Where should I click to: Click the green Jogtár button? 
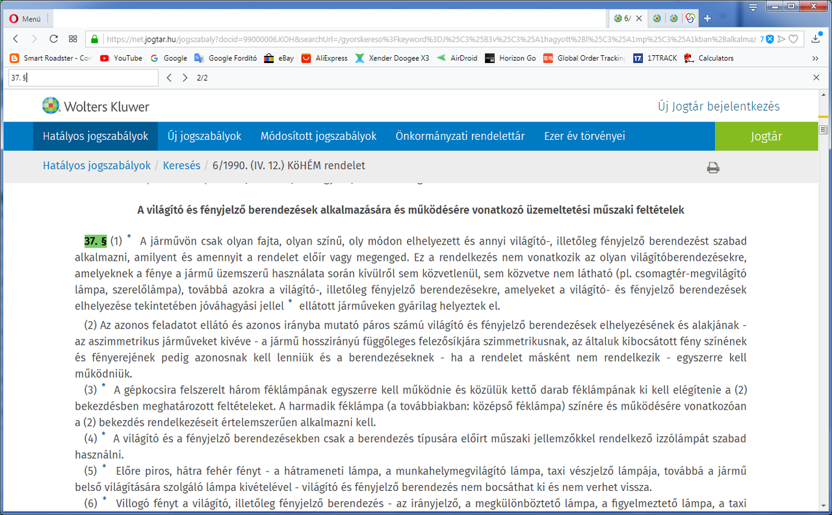coord(766,137)
